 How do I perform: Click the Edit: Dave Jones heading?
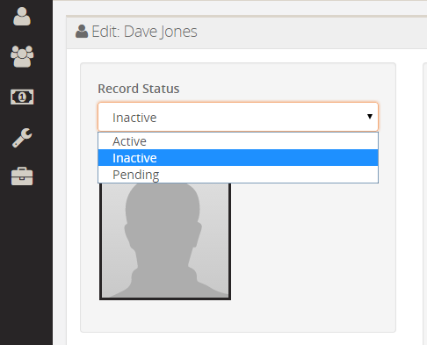click(x=144, y=32)
